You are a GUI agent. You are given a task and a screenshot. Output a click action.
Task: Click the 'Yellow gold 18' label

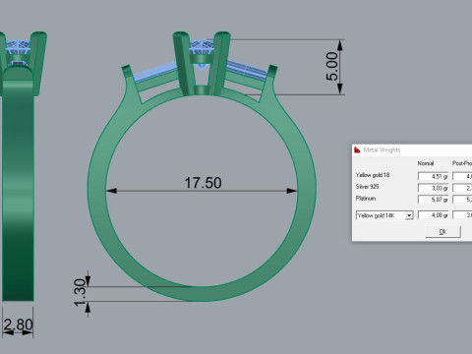(x=373, y=175)
